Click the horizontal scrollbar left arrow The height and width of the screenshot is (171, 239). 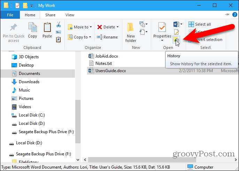tap(85, 160)
